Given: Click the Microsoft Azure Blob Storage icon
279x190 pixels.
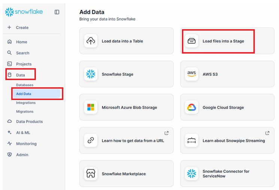Looking at the screenshot, I should coord(91,108).
